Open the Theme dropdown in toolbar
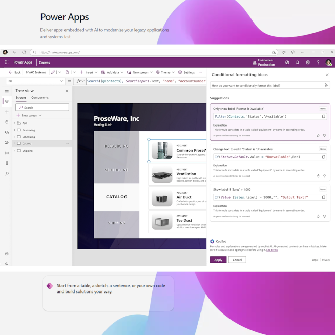This screenshot has height=335, width=335. [x=164, y=72]
